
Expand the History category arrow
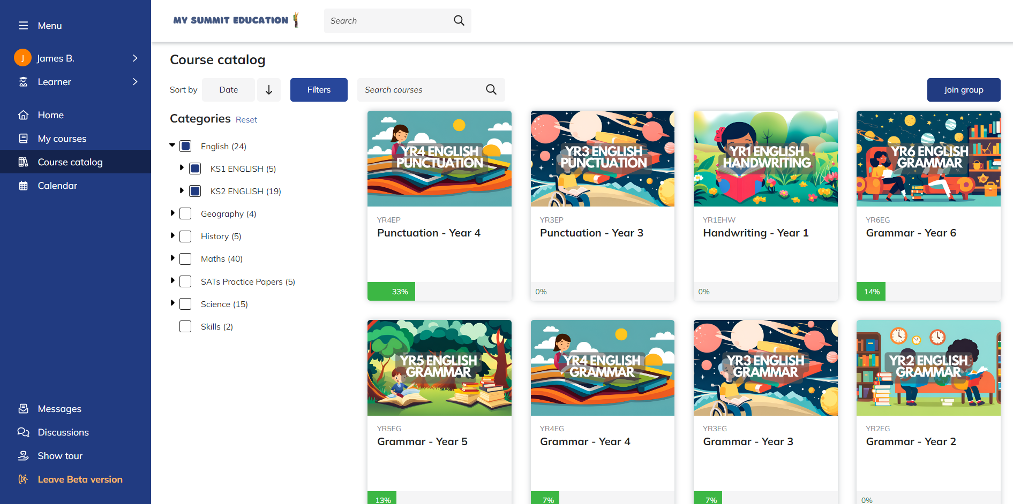coord(172,235)
